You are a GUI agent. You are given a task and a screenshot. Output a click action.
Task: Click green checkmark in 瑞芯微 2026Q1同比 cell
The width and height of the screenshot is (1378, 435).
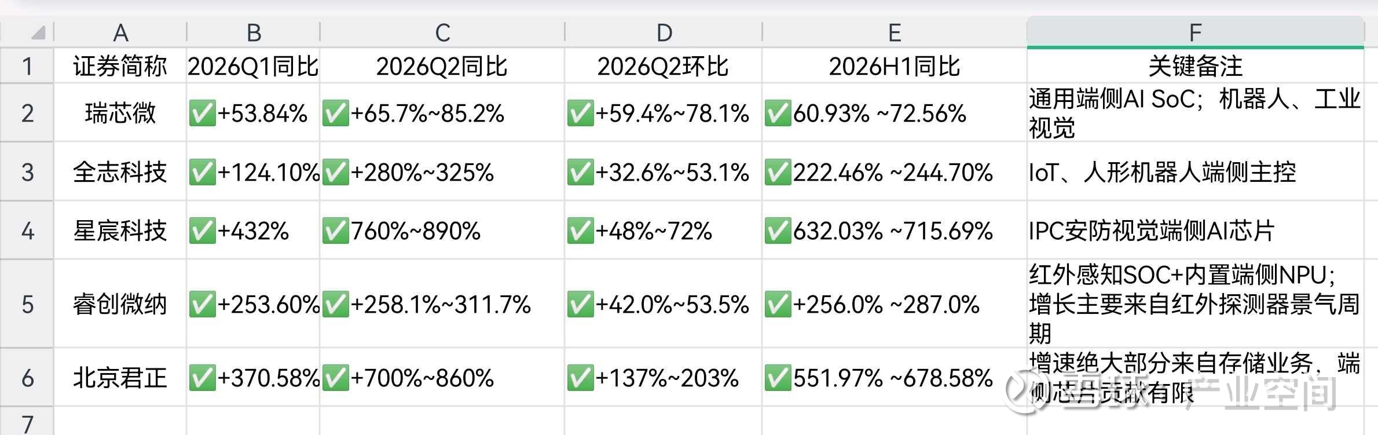203,113
